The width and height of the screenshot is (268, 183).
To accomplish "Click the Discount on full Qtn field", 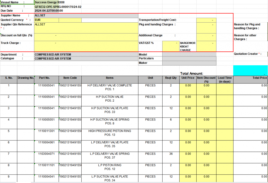I will 86,37.
